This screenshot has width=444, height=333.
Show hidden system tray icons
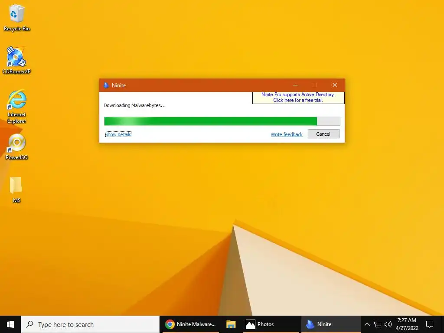click(367, 324)
